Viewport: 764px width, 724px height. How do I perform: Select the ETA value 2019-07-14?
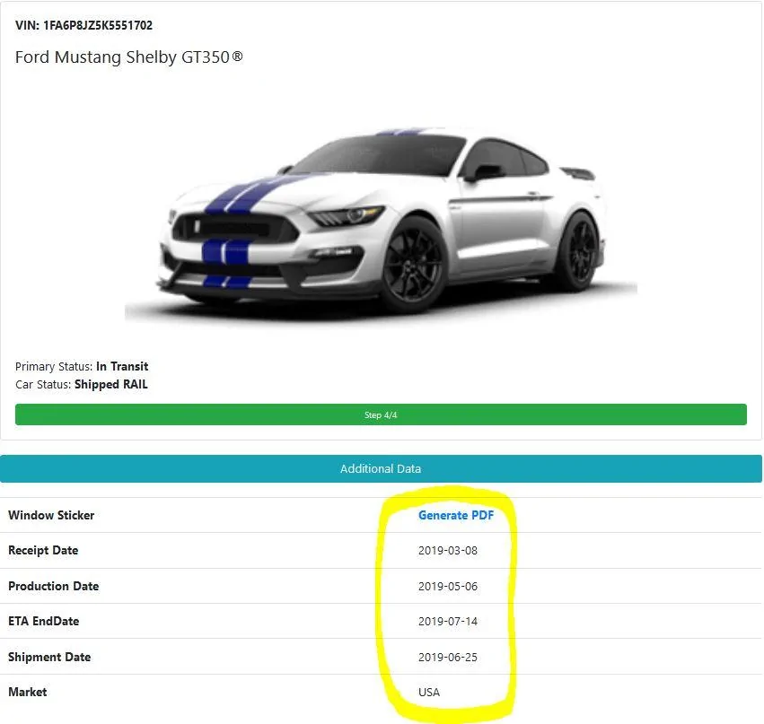pos(448,621)
